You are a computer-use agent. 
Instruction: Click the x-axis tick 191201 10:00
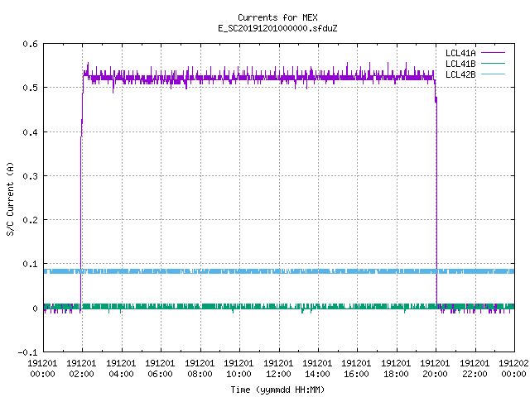(x=238, y=369)
